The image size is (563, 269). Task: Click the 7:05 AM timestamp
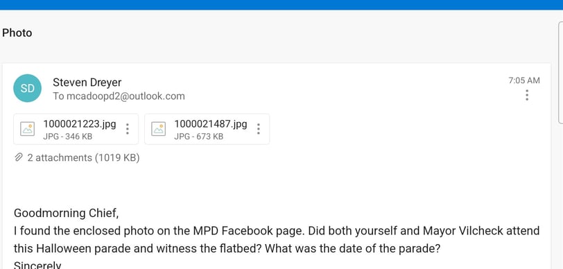coord(524,80)
